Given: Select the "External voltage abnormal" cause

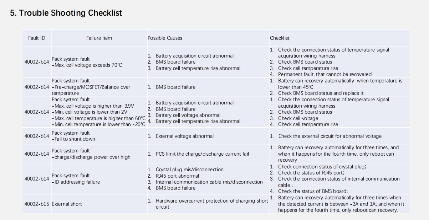Looking at the screenshot, I should 185,136.
